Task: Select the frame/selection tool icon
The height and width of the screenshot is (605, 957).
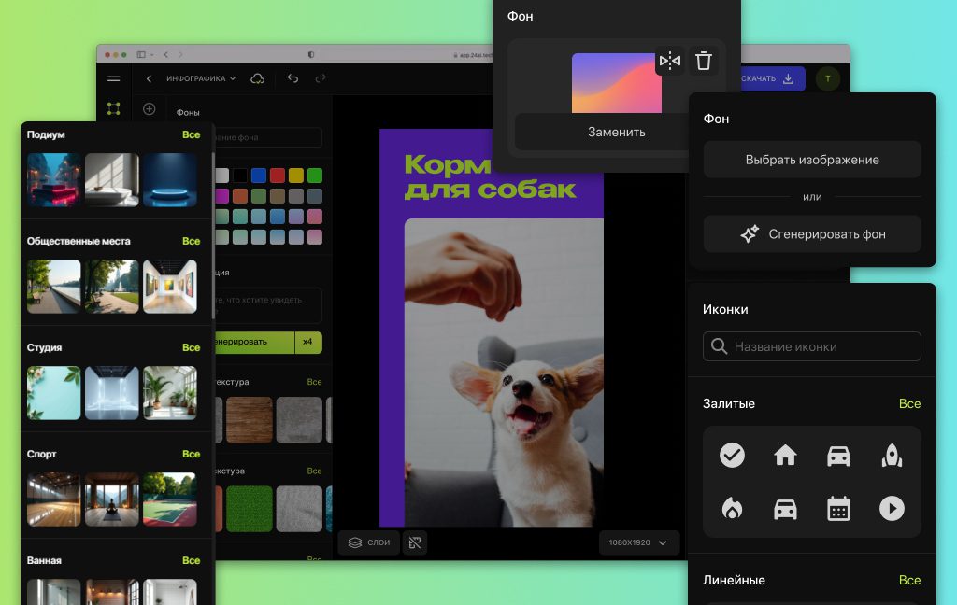Action: click(113, 108)
